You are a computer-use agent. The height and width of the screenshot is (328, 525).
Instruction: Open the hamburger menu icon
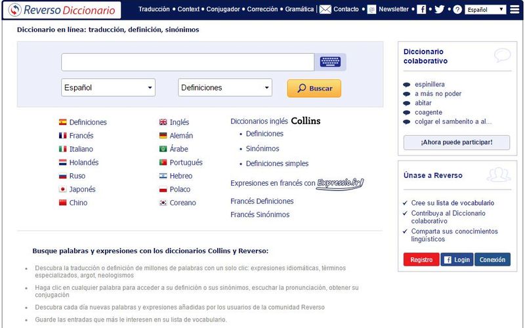514,9
